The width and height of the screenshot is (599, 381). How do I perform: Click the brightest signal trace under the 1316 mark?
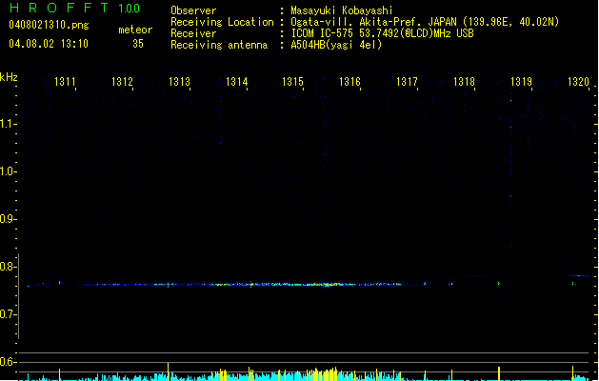(x=329, y=285)
